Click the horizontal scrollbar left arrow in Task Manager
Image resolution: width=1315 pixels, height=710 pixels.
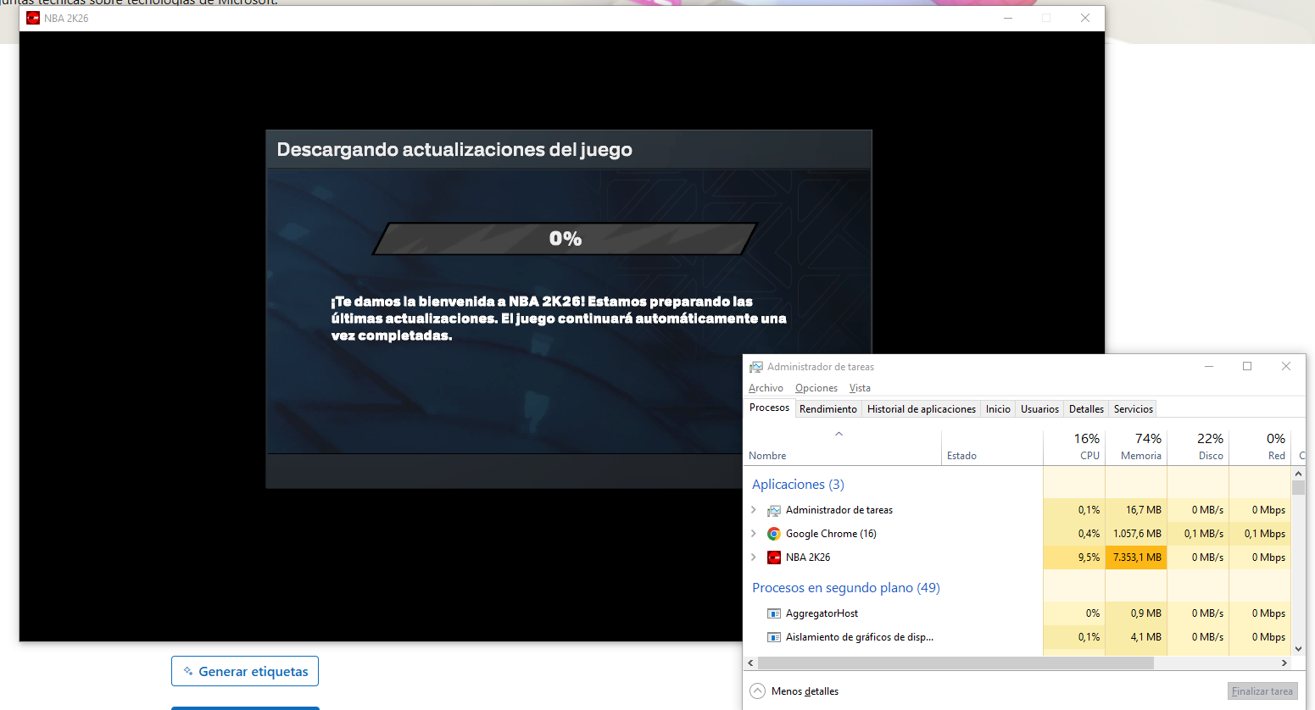[750, 663]
